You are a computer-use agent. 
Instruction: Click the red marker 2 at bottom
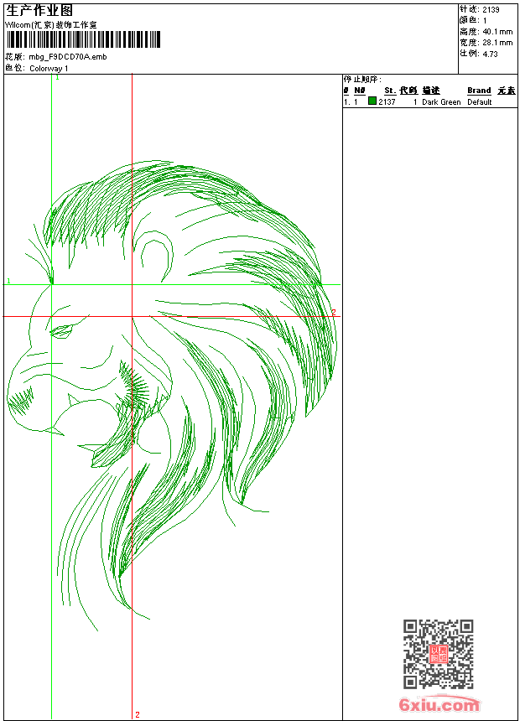[x=137, y=715]
